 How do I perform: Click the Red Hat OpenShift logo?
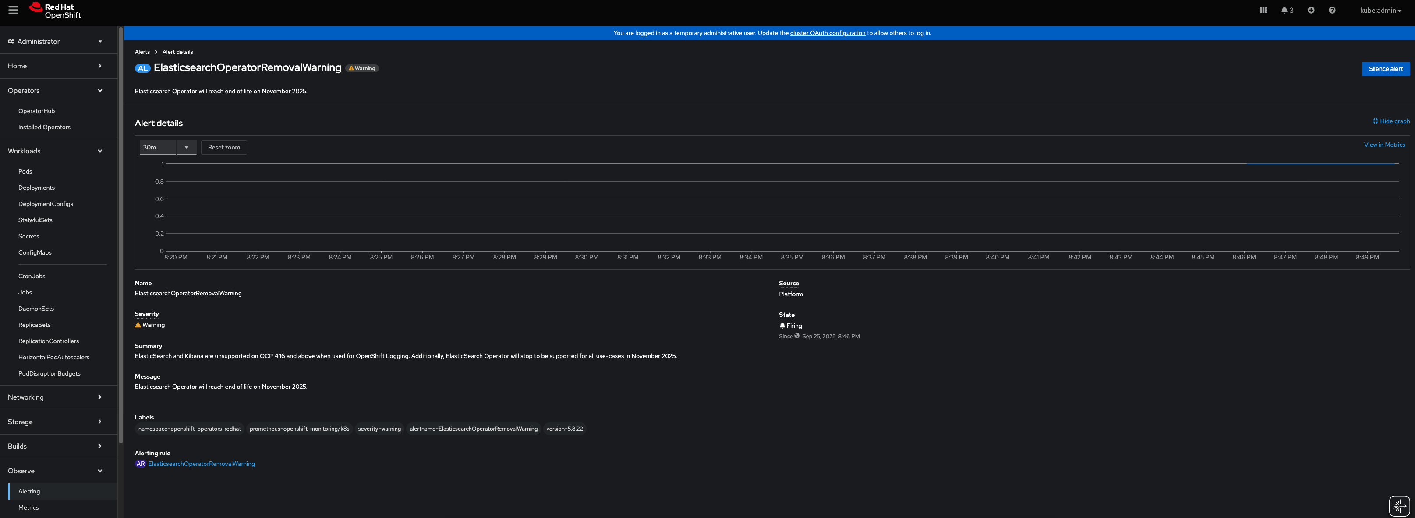55,11
